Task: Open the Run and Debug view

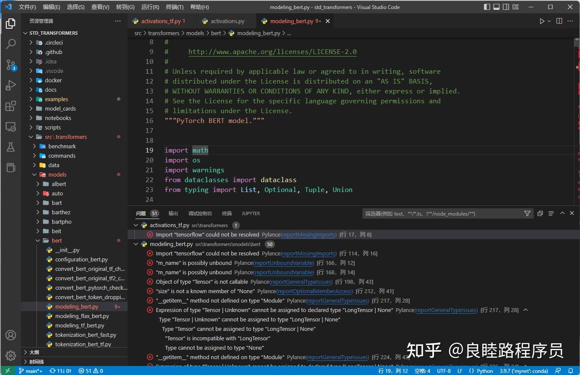Action: pos(10,85)
